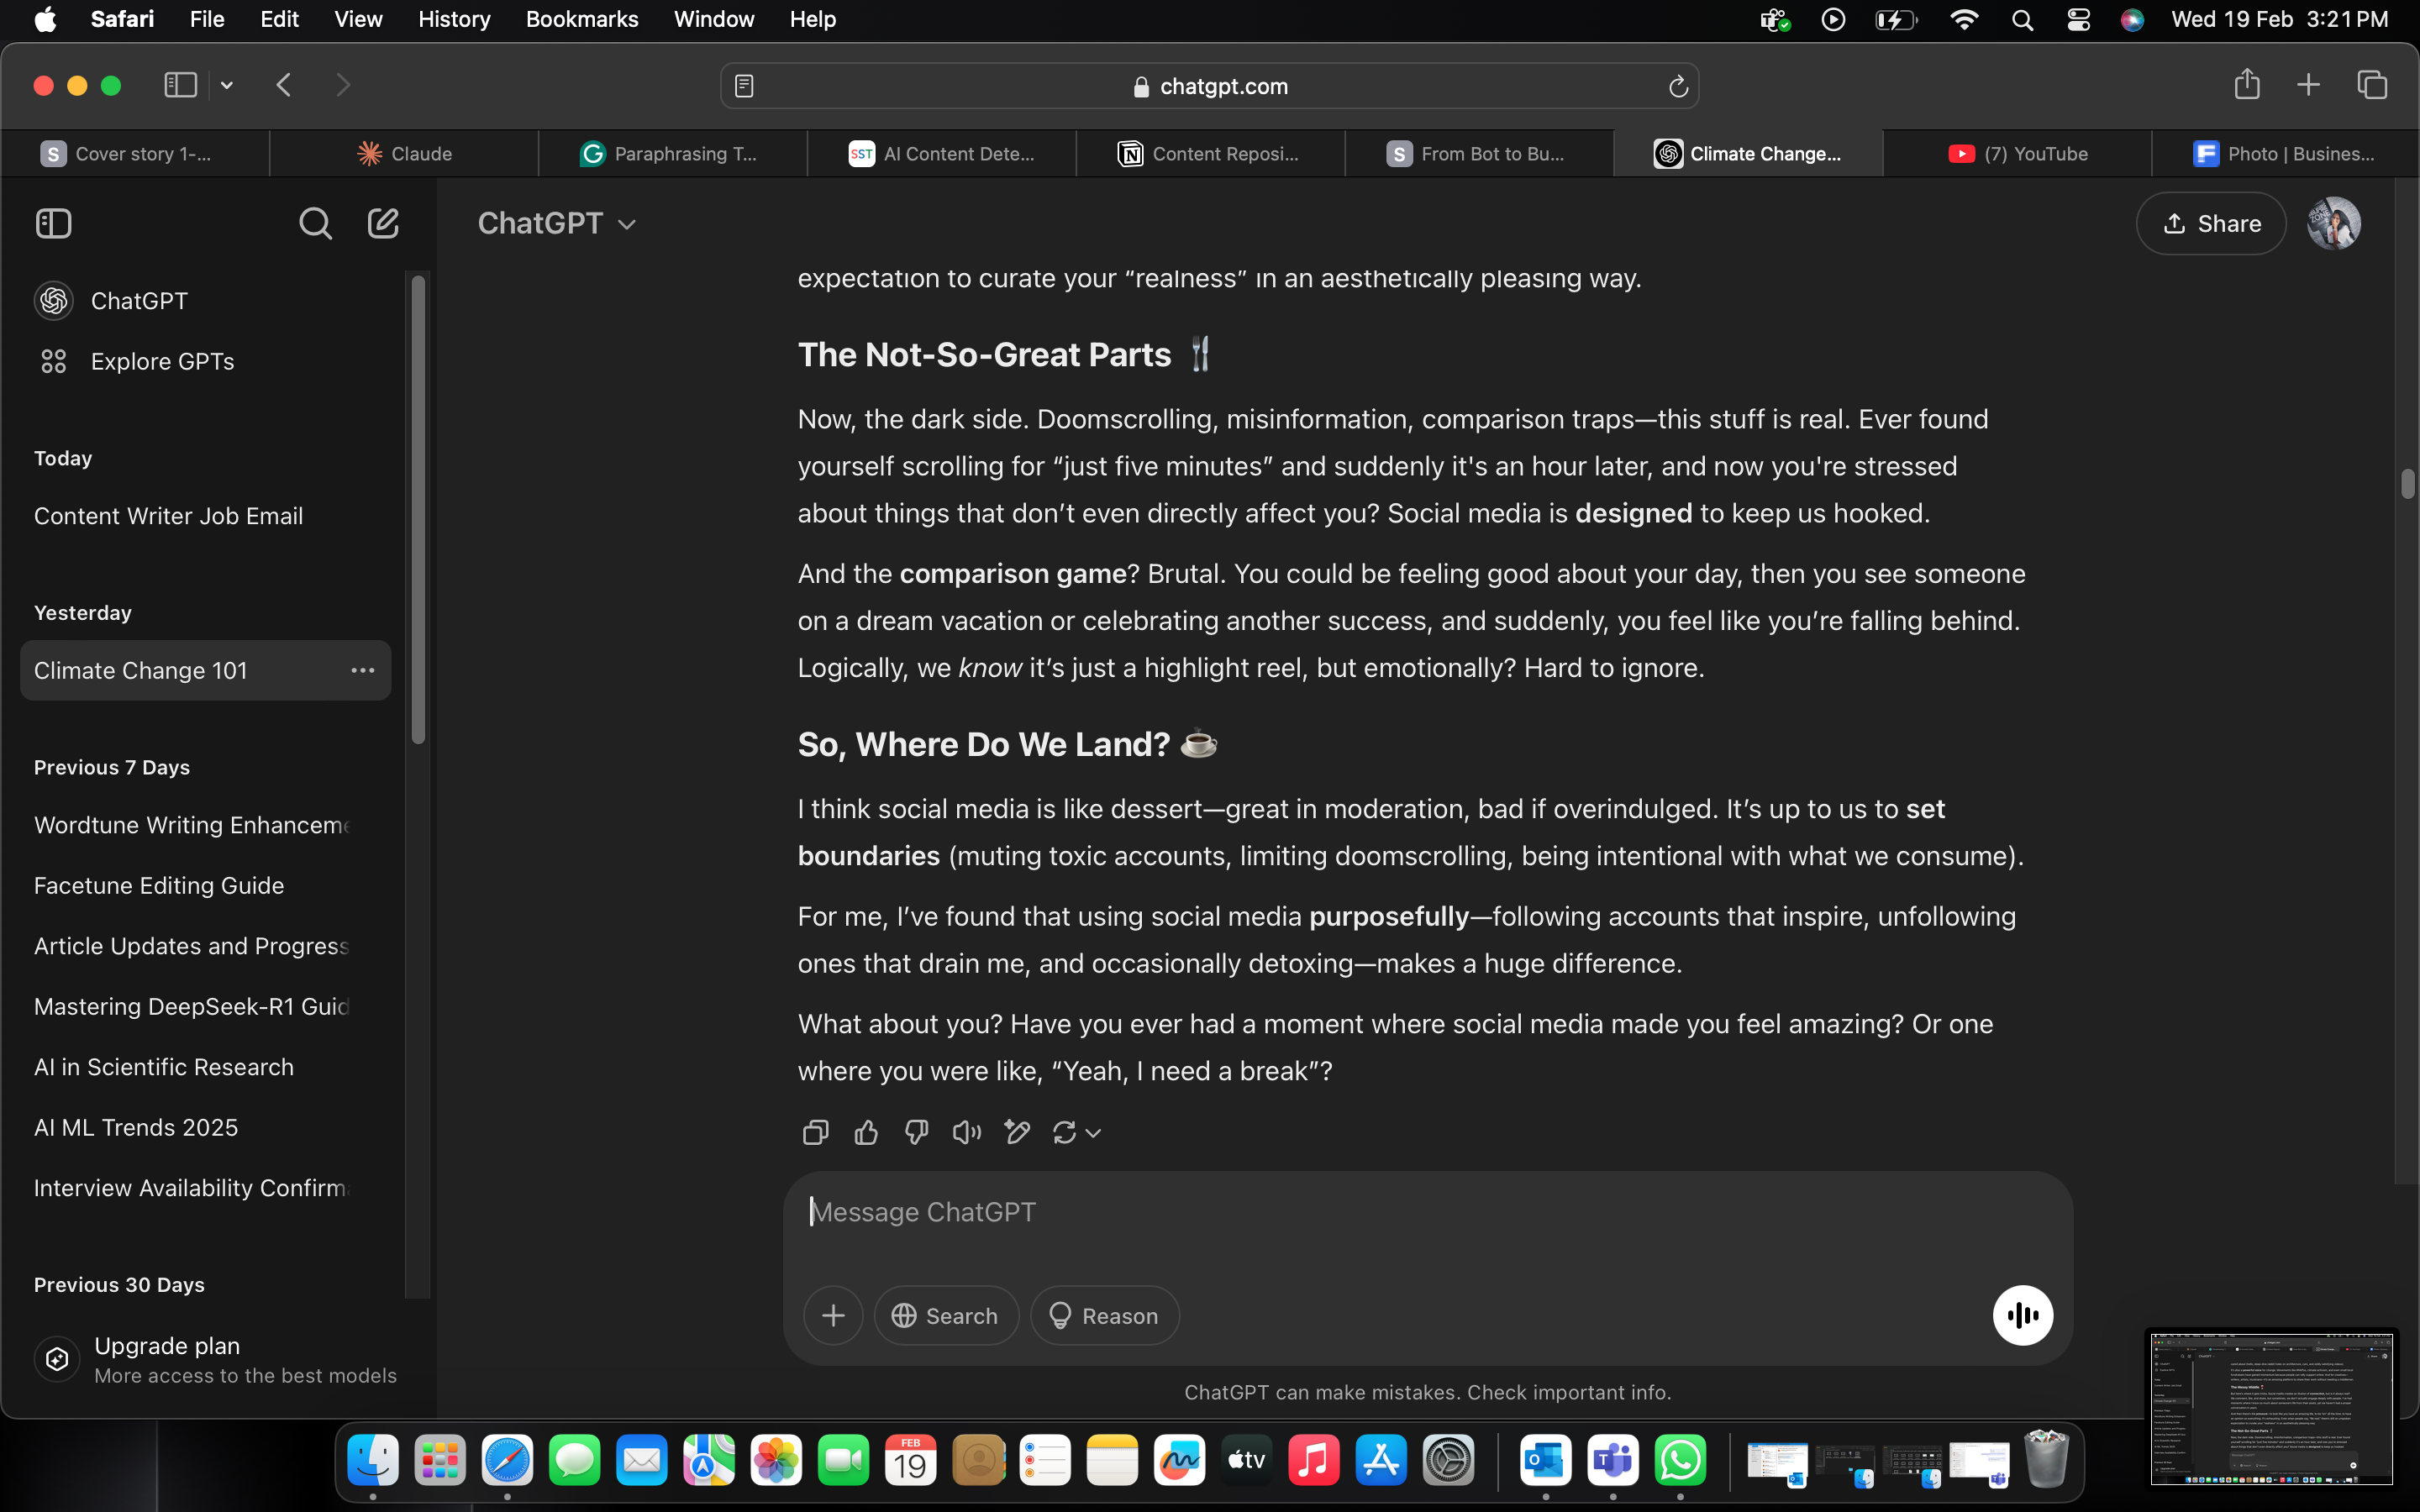
Task: Switch to the AI Content Detector tab
Action: pyautogui.click(x=941, y=154)
